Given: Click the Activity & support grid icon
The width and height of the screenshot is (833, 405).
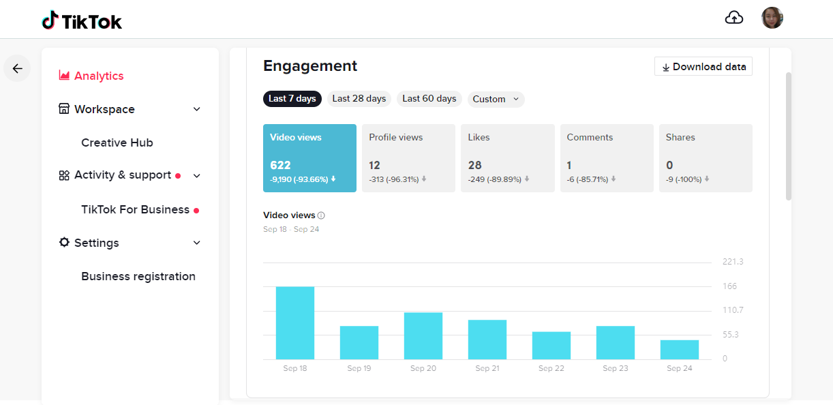Looking at the screenshot, I should pos(64,175).
